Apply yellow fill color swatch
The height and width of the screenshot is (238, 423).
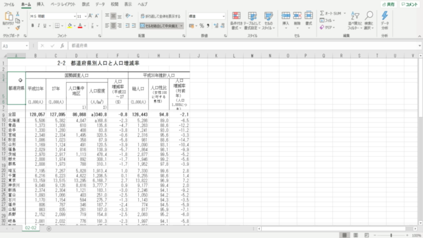click(70, 26)
